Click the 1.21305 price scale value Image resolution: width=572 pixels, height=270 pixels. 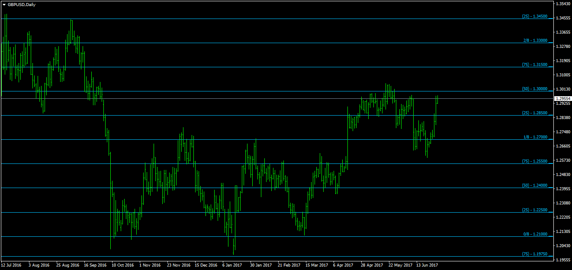(562, 231)
